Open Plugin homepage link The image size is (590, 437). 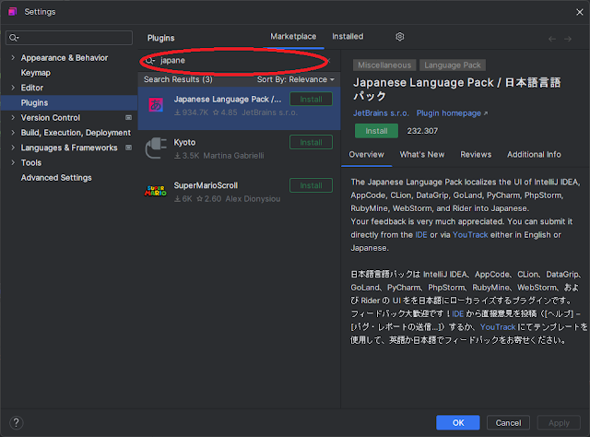pyautogui.click(x=452, y=113)
